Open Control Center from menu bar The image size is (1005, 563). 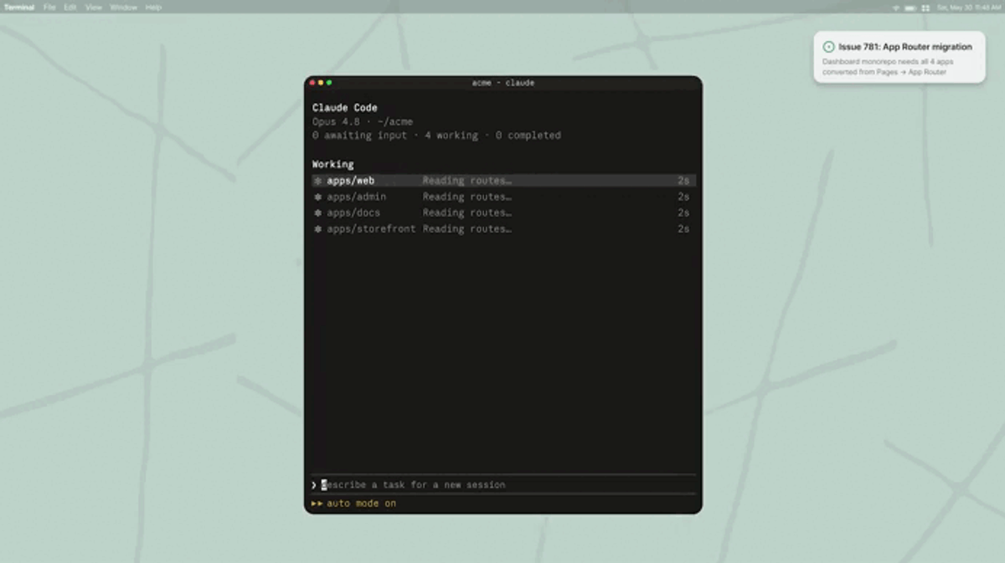(x=925, y=8)
